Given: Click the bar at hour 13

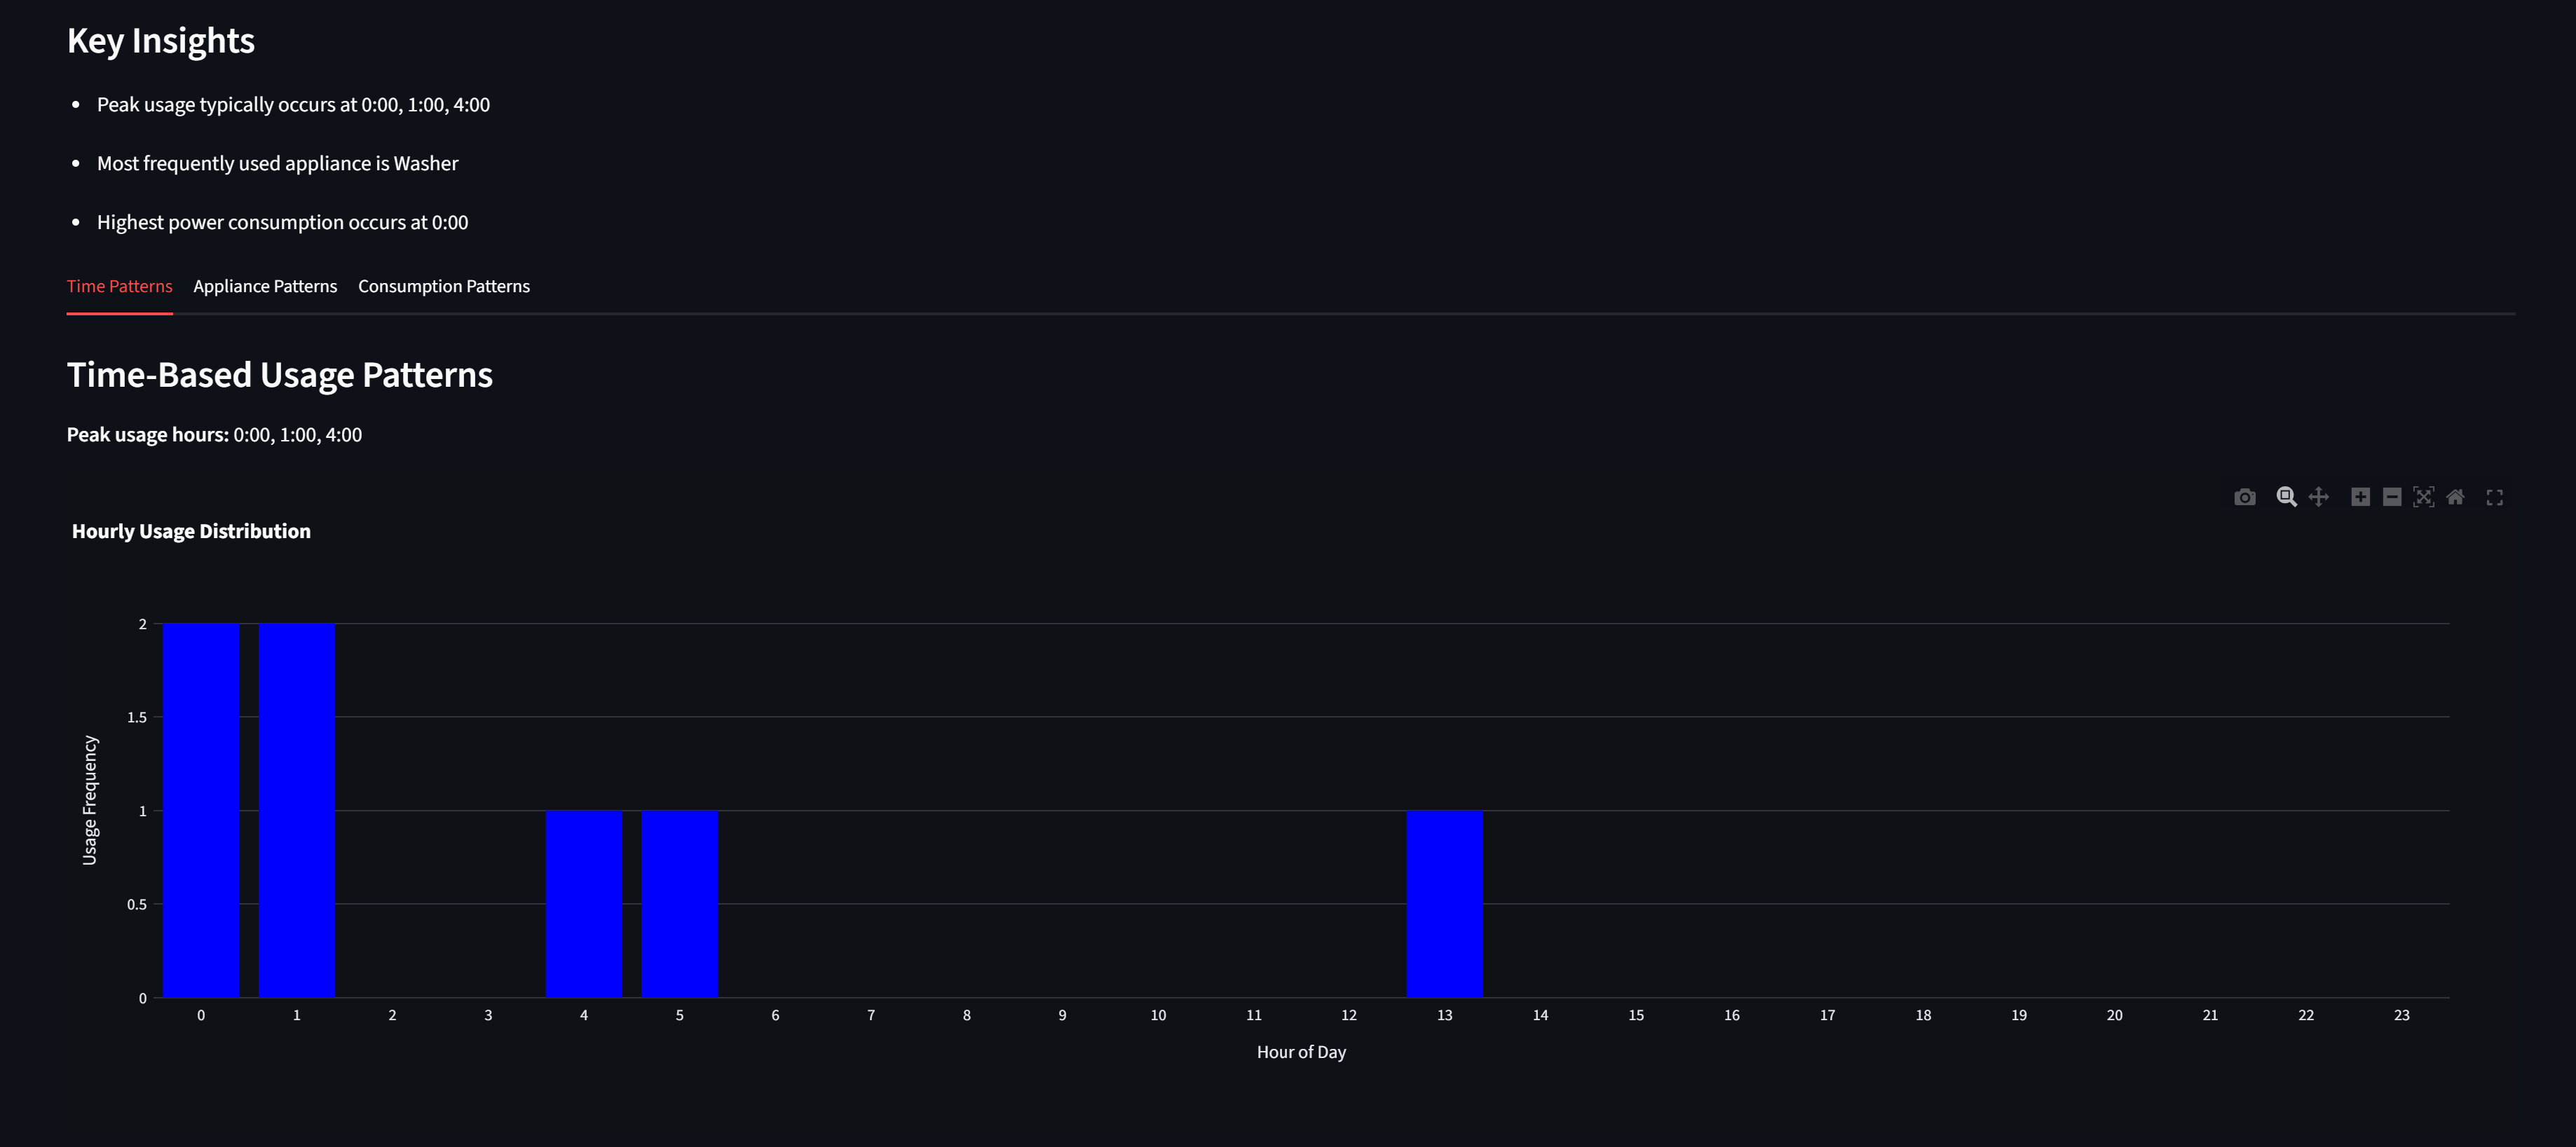Looking at the screenshot, I should click(x=1444, y=904).
